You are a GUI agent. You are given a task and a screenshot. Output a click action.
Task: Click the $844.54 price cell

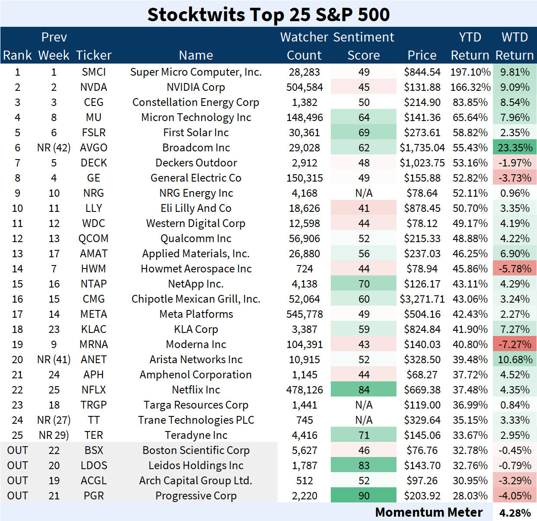click(422, 72)
